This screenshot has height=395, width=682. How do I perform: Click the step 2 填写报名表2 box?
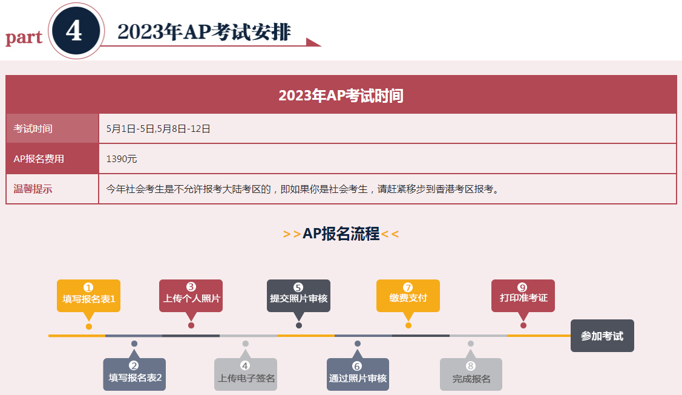click(x=134, y=374)
